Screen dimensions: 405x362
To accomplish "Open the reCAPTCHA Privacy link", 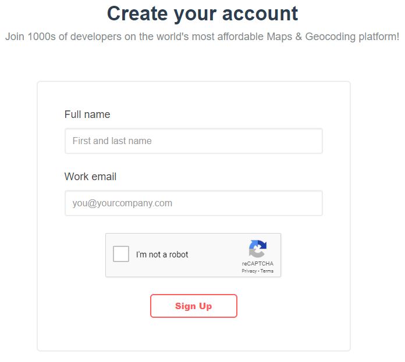I will [249, 271].
